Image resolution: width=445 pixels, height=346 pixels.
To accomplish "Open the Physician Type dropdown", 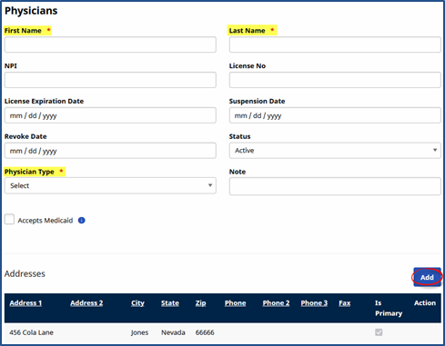I will [110, 185].
